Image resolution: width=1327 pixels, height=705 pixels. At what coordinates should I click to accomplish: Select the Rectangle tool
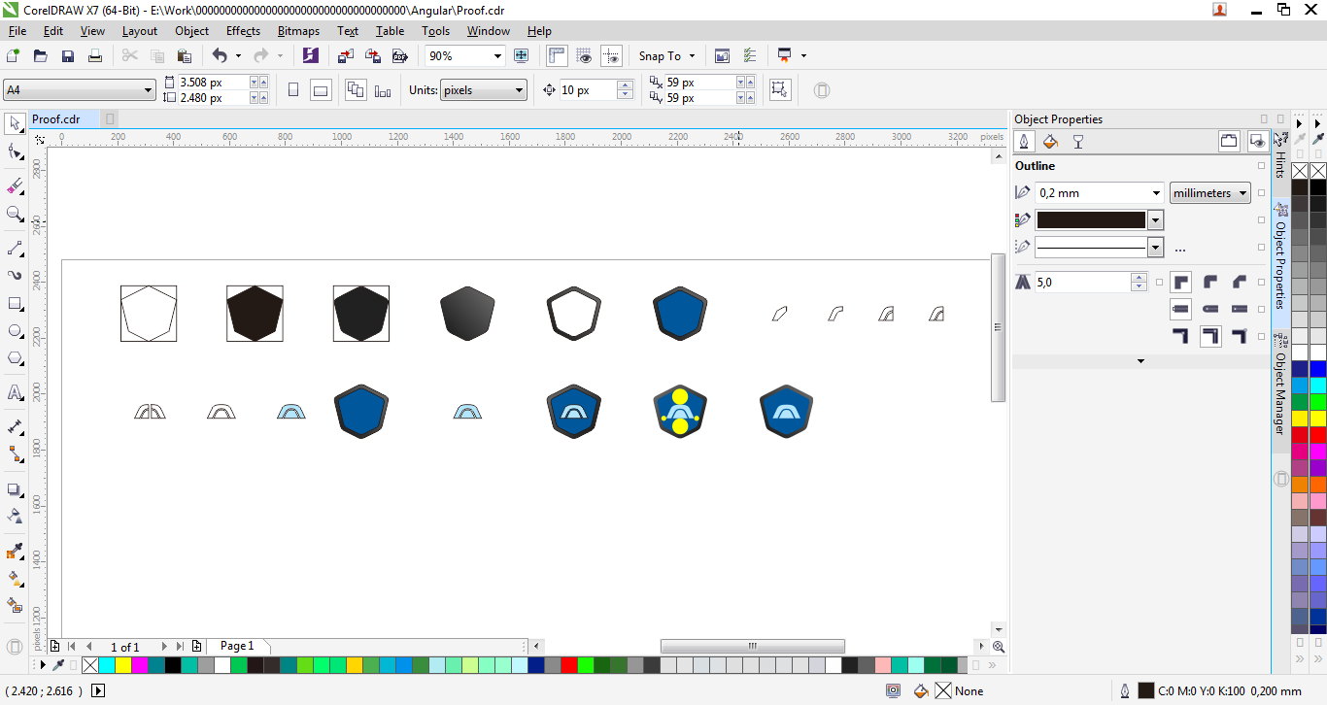pos(15,304)
